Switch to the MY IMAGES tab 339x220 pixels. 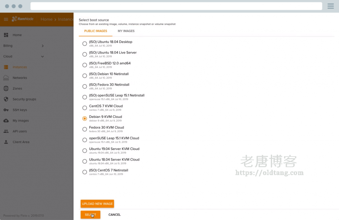pyautogui.click(x=126, y=31)
